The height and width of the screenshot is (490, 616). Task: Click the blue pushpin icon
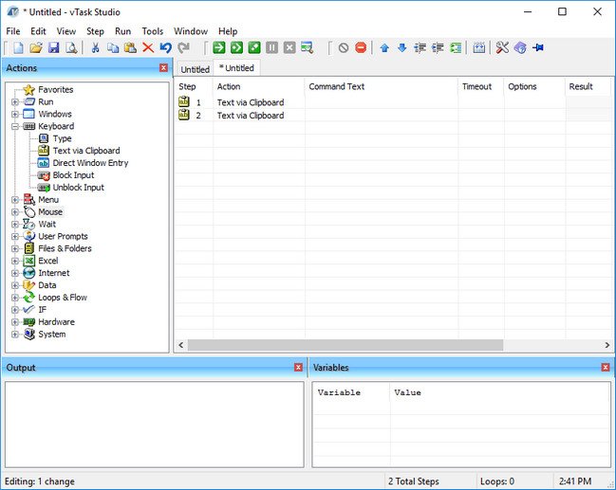pos(538,47)
